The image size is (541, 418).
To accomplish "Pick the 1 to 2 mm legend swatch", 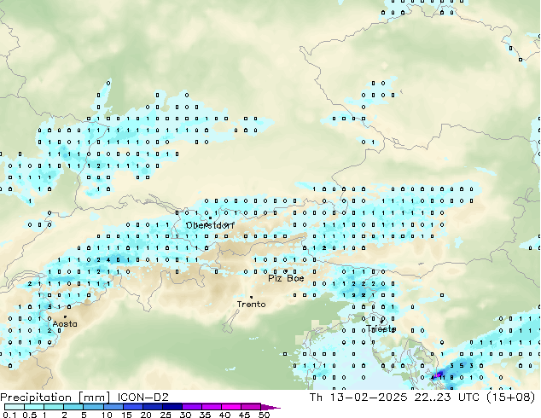I will click(x=54, y=407).
